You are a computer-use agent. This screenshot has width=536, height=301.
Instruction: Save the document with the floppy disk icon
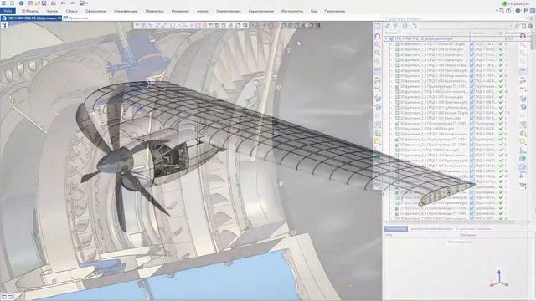click(44, 3)
